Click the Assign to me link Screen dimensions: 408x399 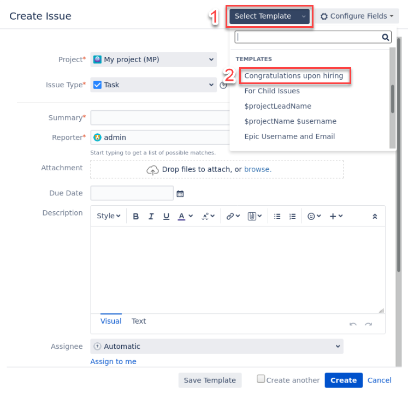tap(113, 361)
